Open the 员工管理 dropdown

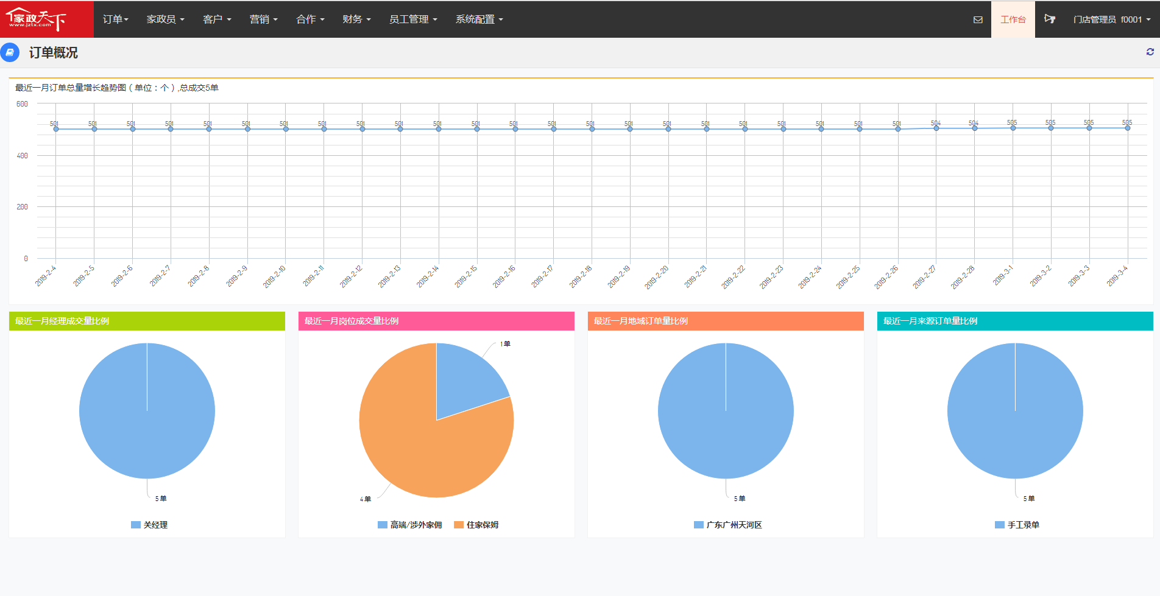(413, 19)
